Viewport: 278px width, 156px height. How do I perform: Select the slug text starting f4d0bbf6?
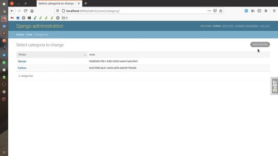113,61
